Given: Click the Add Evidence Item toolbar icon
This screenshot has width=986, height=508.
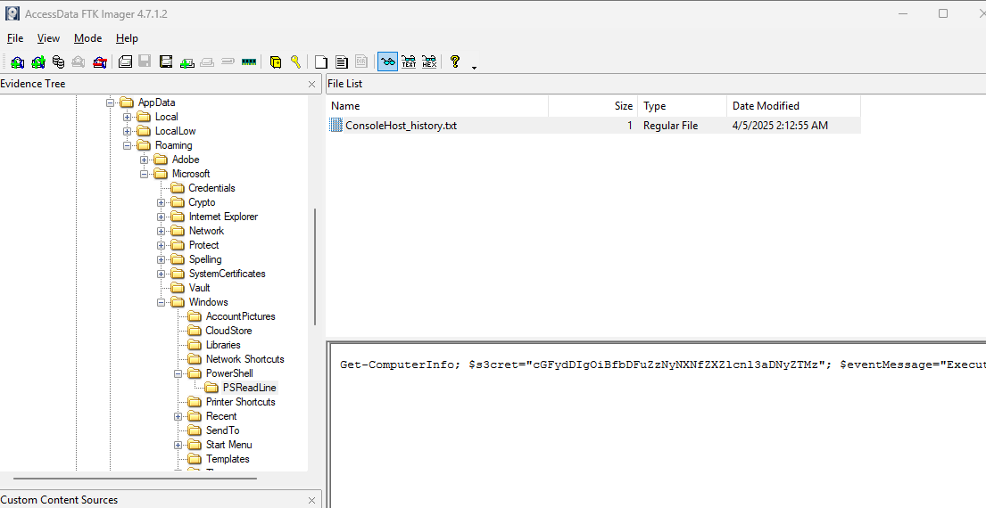Looking at the screenshot, I should (x=18, y=61).
